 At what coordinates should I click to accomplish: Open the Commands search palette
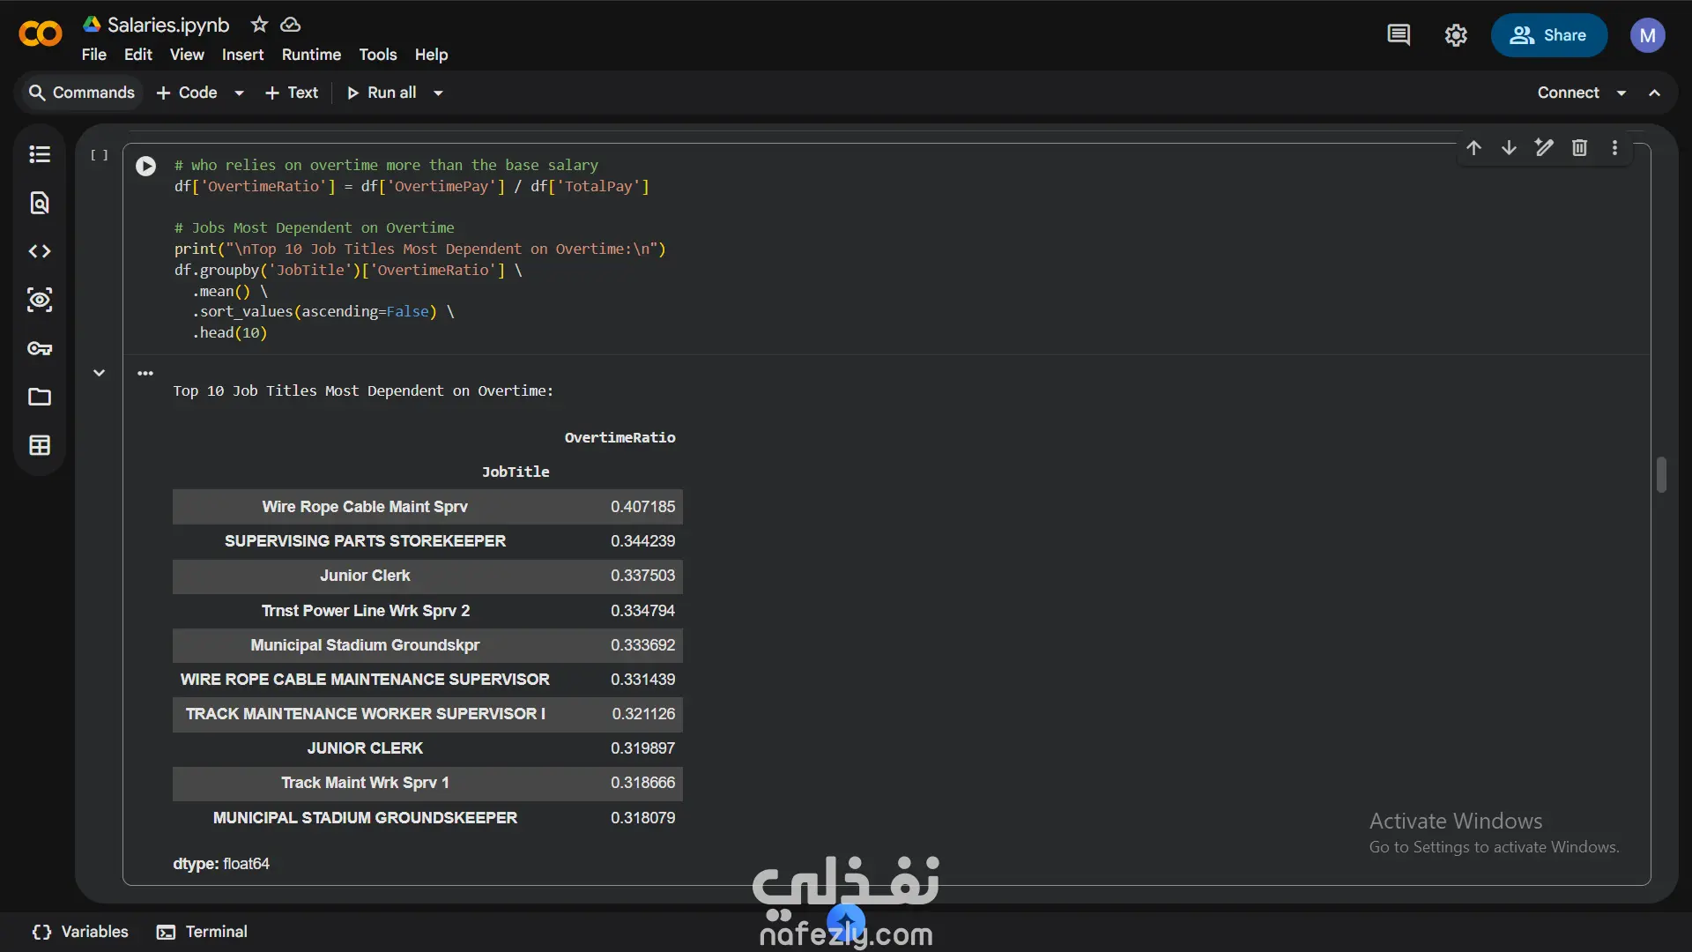[81, 93]
